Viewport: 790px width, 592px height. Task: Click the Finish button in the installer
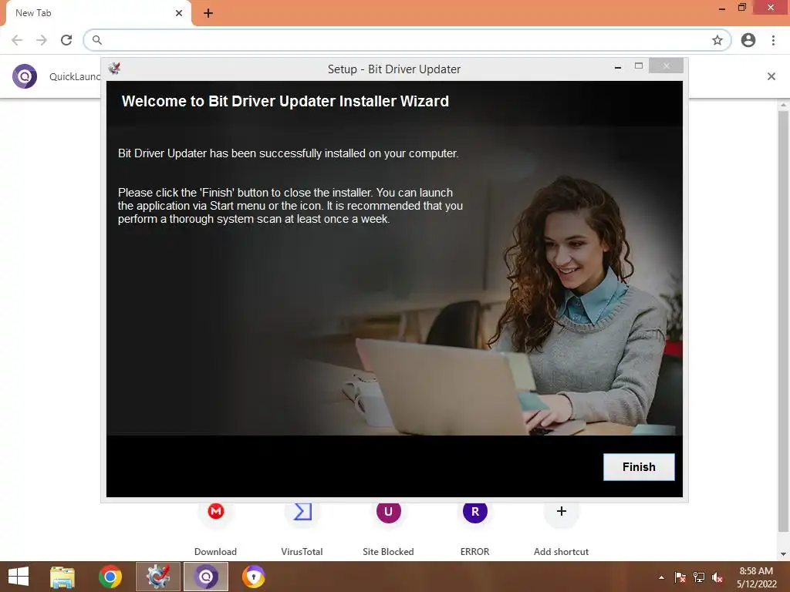[x=639, y=466]
